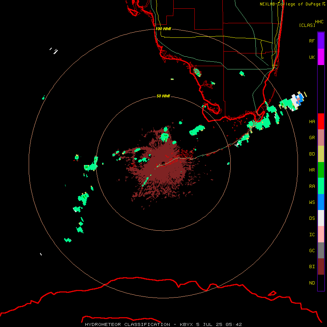Pick the white DS legend swatch
Screen dimensions: 327x327
click(x=321, y=218)
